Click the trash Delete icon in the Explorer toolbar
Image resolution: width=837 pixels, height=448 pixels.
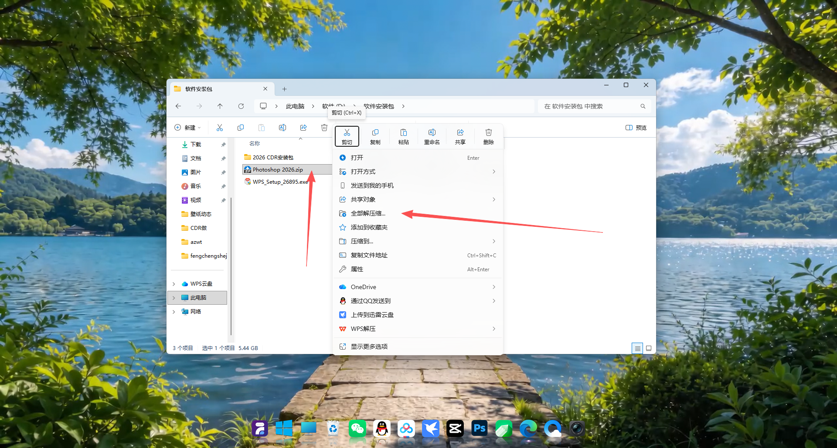(324, 128)
